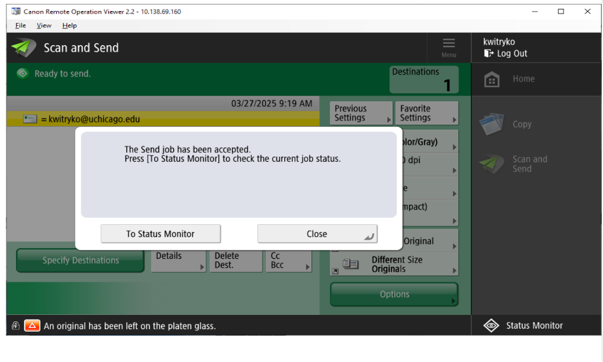
Task: Click the Home house icon
Action: point(492,79)
